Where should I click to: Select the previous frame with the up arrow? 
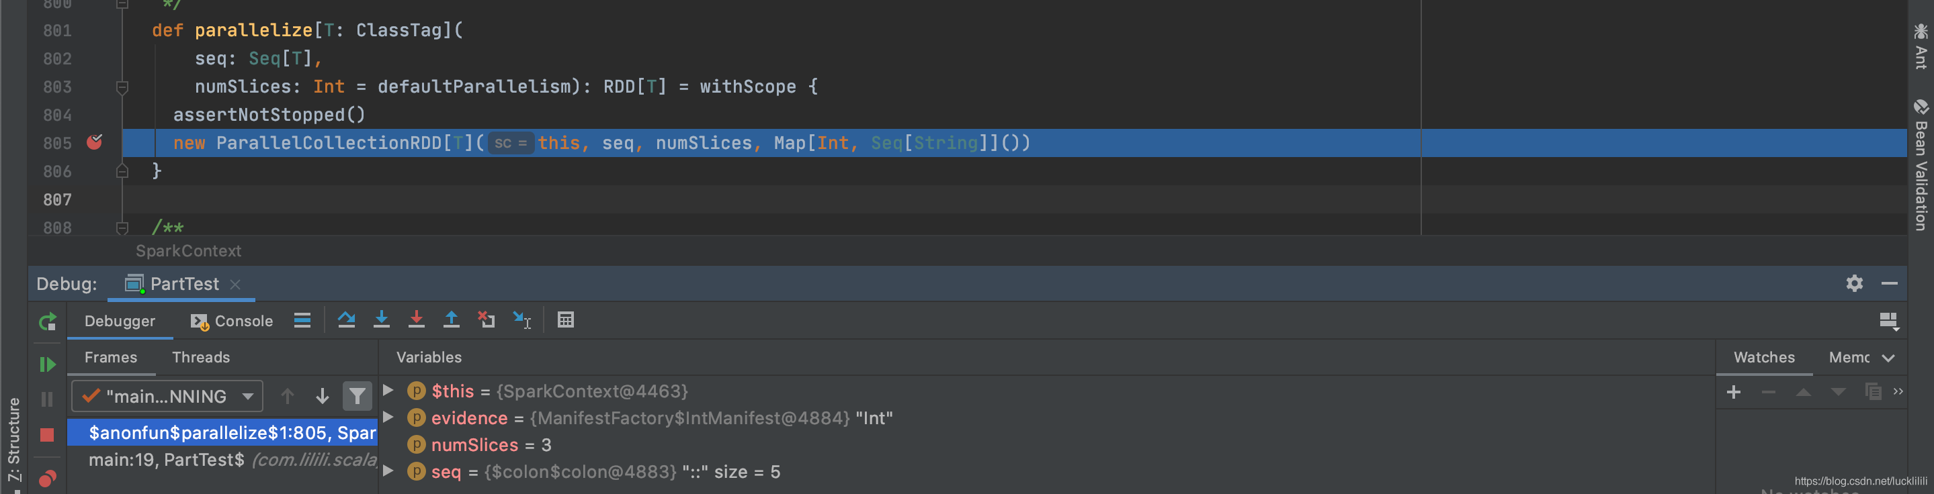[x=288, y=396]
